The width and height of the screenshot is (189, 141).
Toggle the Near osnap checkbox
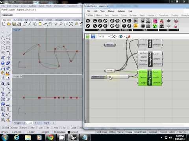tap(11, 127)
